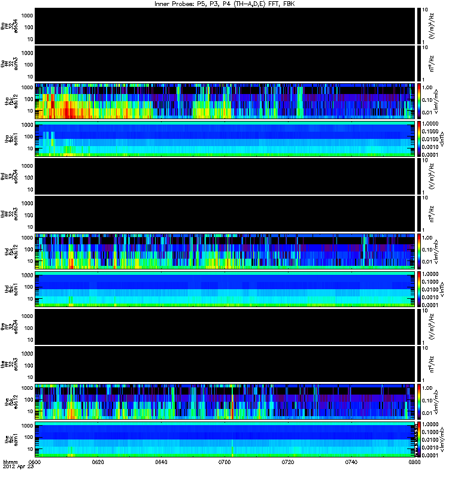Select the thd fff 32 edc34 panel
This screenshot has height=479, width=449.
point(225,176)
